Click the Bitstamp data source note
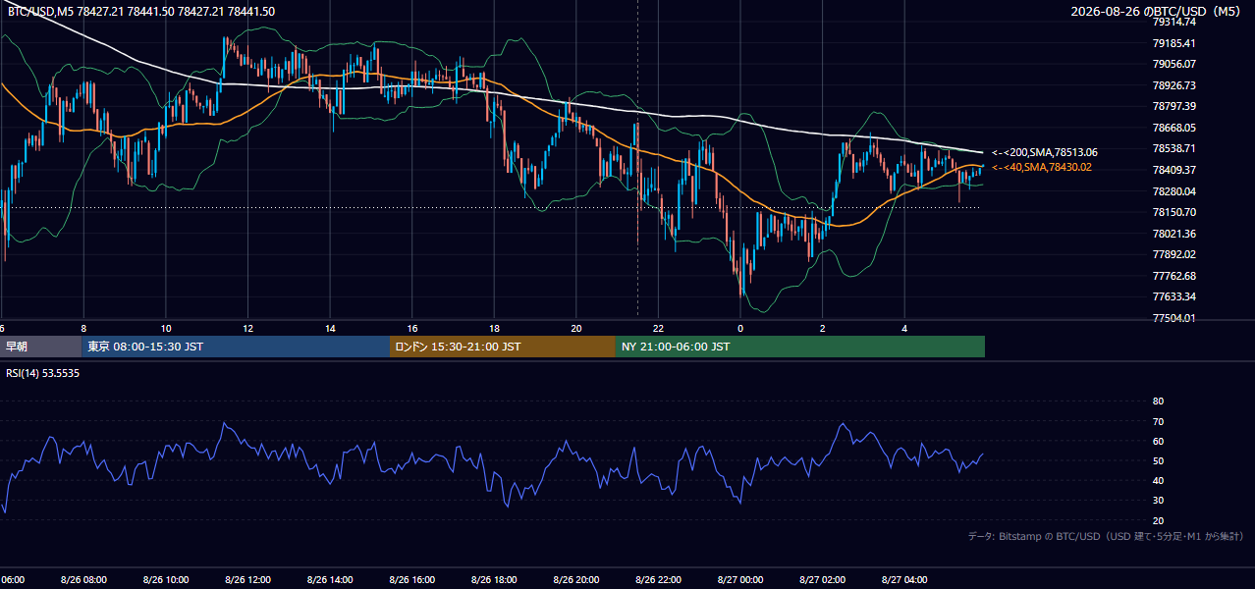Screen dimensions: 1255x589 click(1107, 536)
